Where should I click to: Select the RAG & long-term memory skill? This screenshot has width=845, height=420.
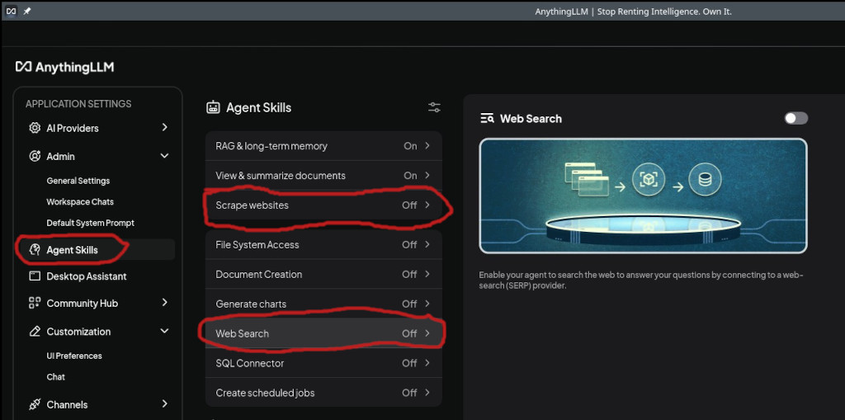click(323, 145)
